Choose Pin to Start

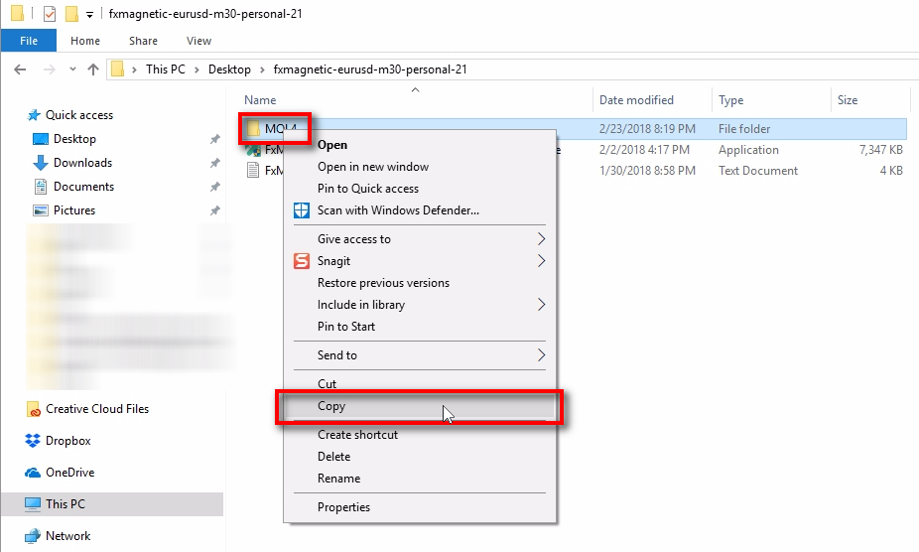(420, 327)
